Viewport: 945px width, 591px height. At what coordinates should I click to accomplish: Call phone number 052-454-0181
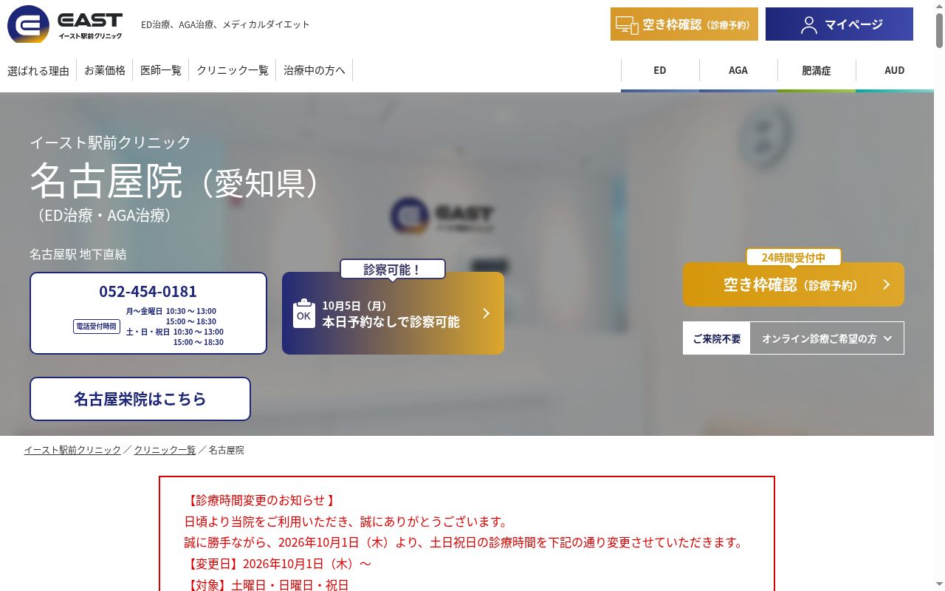pyautogui.click(x=148, y=291)
